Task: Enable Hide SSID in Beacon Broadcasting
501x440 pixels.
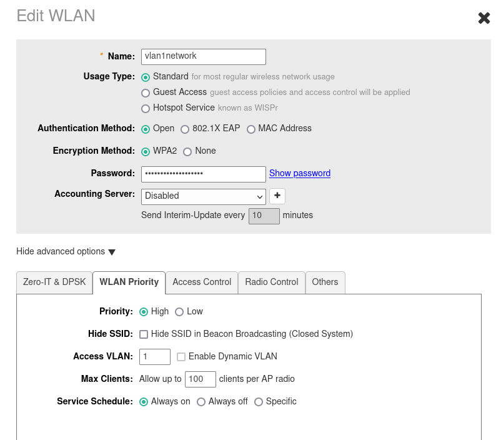Action: tap(144, 334)
